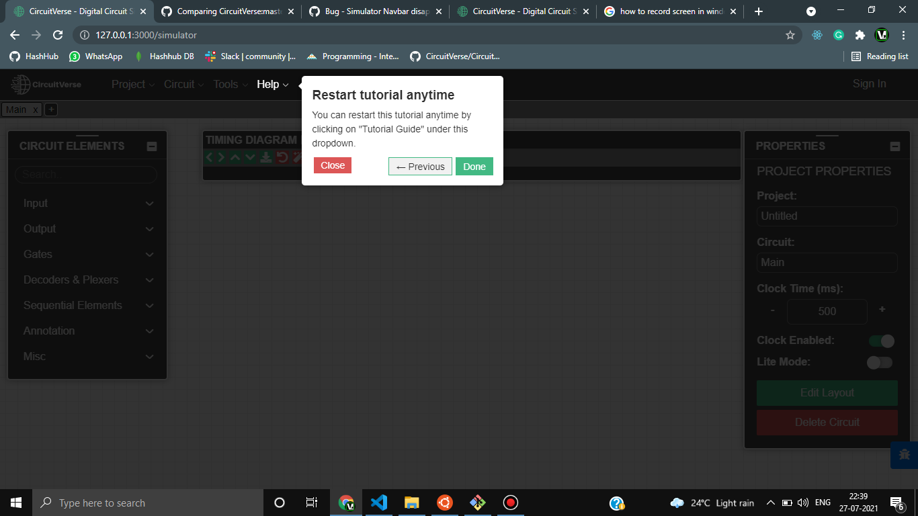Toggle the Clock Enabled switch
Viewport: 918px width, 516px height.
(x=881, y=341)
